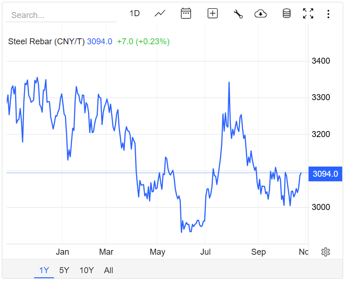
Task: Click the July peak on chart line
Action: click(x=229, y=83)
